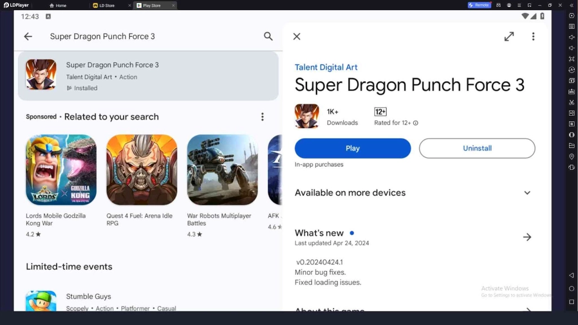578x325 pixels.
Task: Close the app details panel
Action: pyautogui.click(x=297, y=36)
